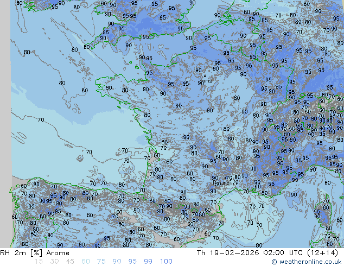Click the black dot marking Paris

pos(205,76)
